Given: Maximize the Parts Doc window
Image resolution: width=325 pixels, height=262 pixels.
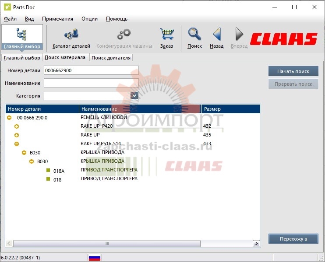Looking at the screenshot, I should coord(294,7).
